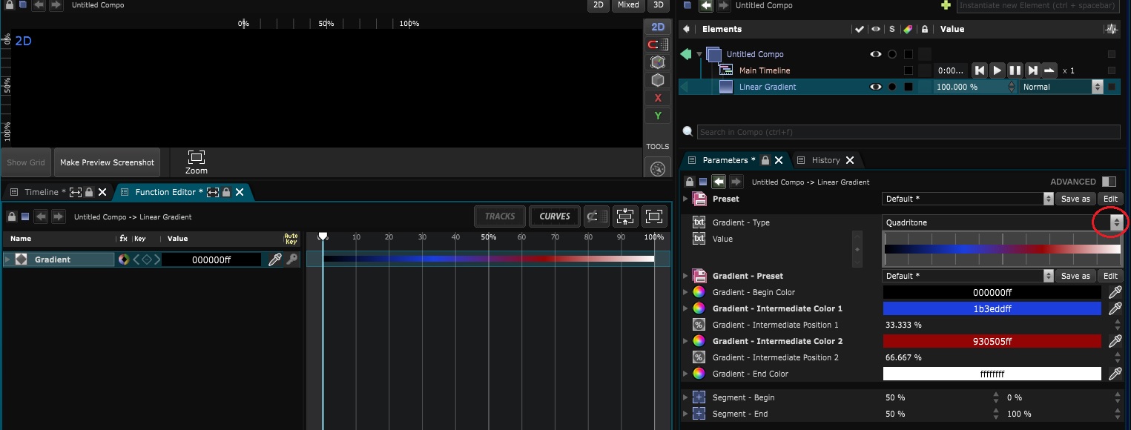
Task: Select Main Timeline in Elements tree
Action: point(765,70)
